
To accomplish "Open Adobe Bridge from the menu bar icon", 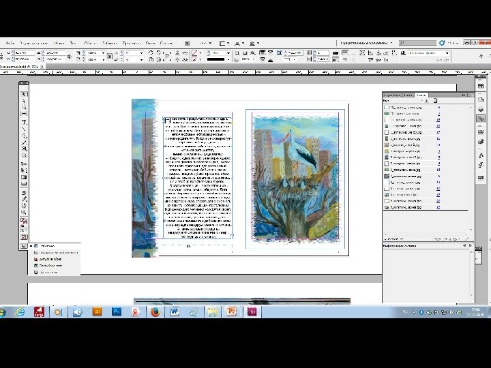I will point(187,43).
